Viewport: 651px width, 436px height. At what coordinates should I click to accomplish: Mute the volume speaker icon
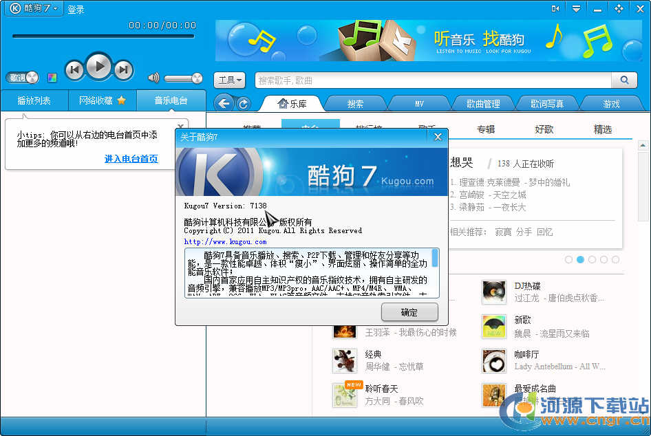click(x=153, y=78)
